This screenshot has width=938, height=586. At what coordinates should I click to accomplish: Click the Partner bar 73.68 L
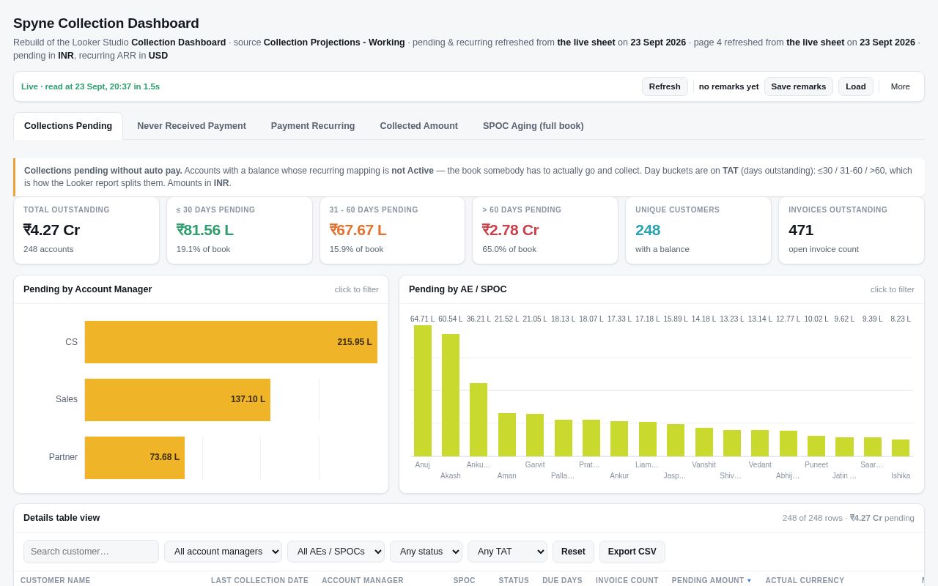(135, 458)
